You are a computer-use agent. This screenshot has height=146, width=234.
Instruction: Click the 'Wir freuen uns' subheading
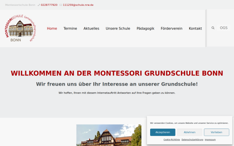(117, 84)
